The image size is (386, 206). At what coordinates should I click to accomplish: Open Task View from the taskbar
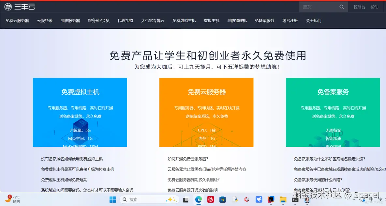point(186,199)
